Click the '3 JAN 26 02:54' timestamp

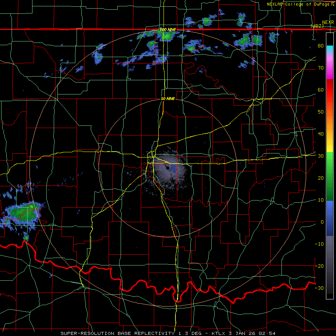pyautogui.click(x=252, y=333)
